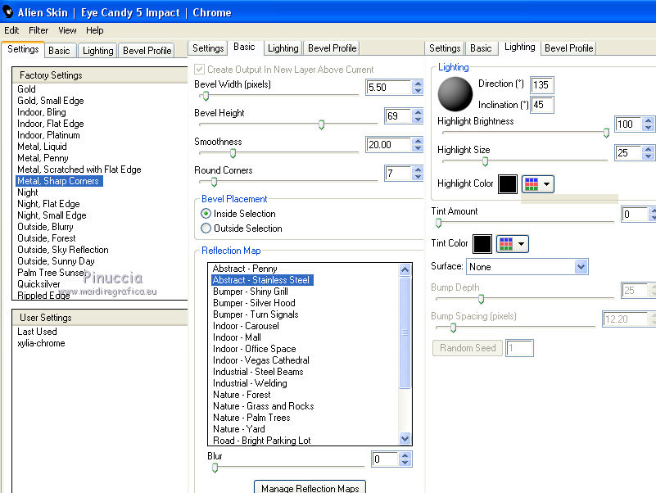
Task: Select Bumper - Shiny Grill reflection map
Action: pyautogui.click(x=250, y=292)
